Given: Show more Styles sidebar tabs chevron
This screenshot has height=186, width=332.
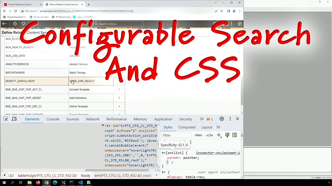Looking at the screenshot, I should (218, 127).
